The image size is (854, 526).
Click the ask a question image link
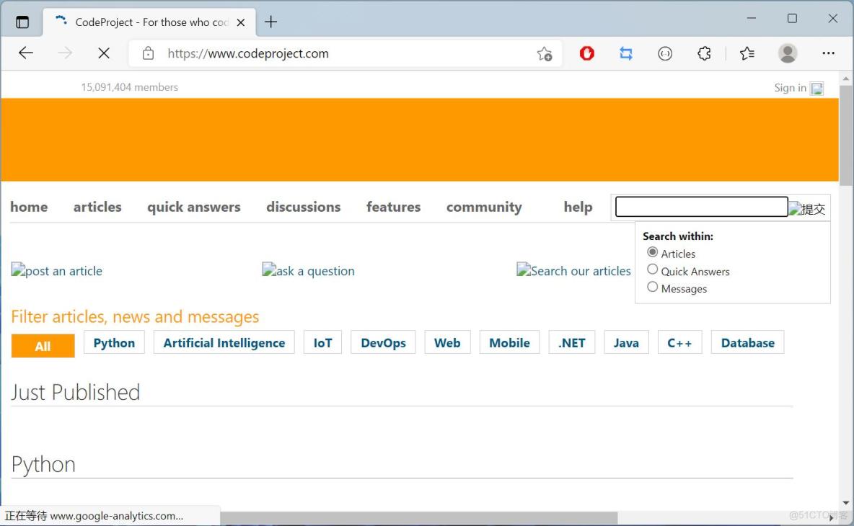308,270
